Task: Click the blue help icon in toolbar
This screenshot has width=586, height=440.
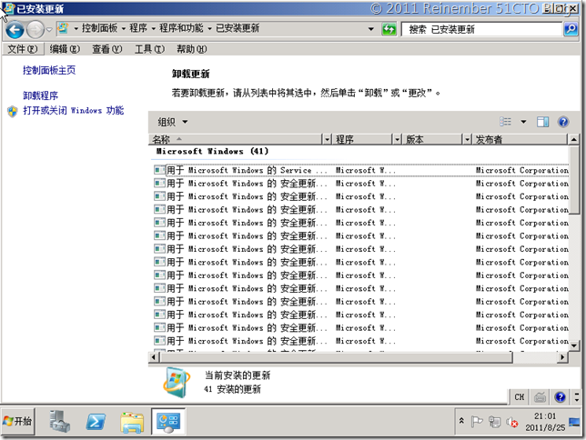Action: pyautogui.click(x=563, y=122)
